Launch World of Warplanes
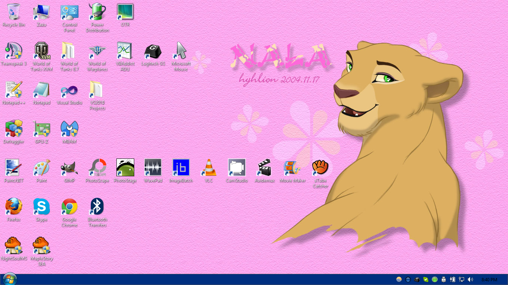This screenshot has width=508, height=285. (97, 51)
